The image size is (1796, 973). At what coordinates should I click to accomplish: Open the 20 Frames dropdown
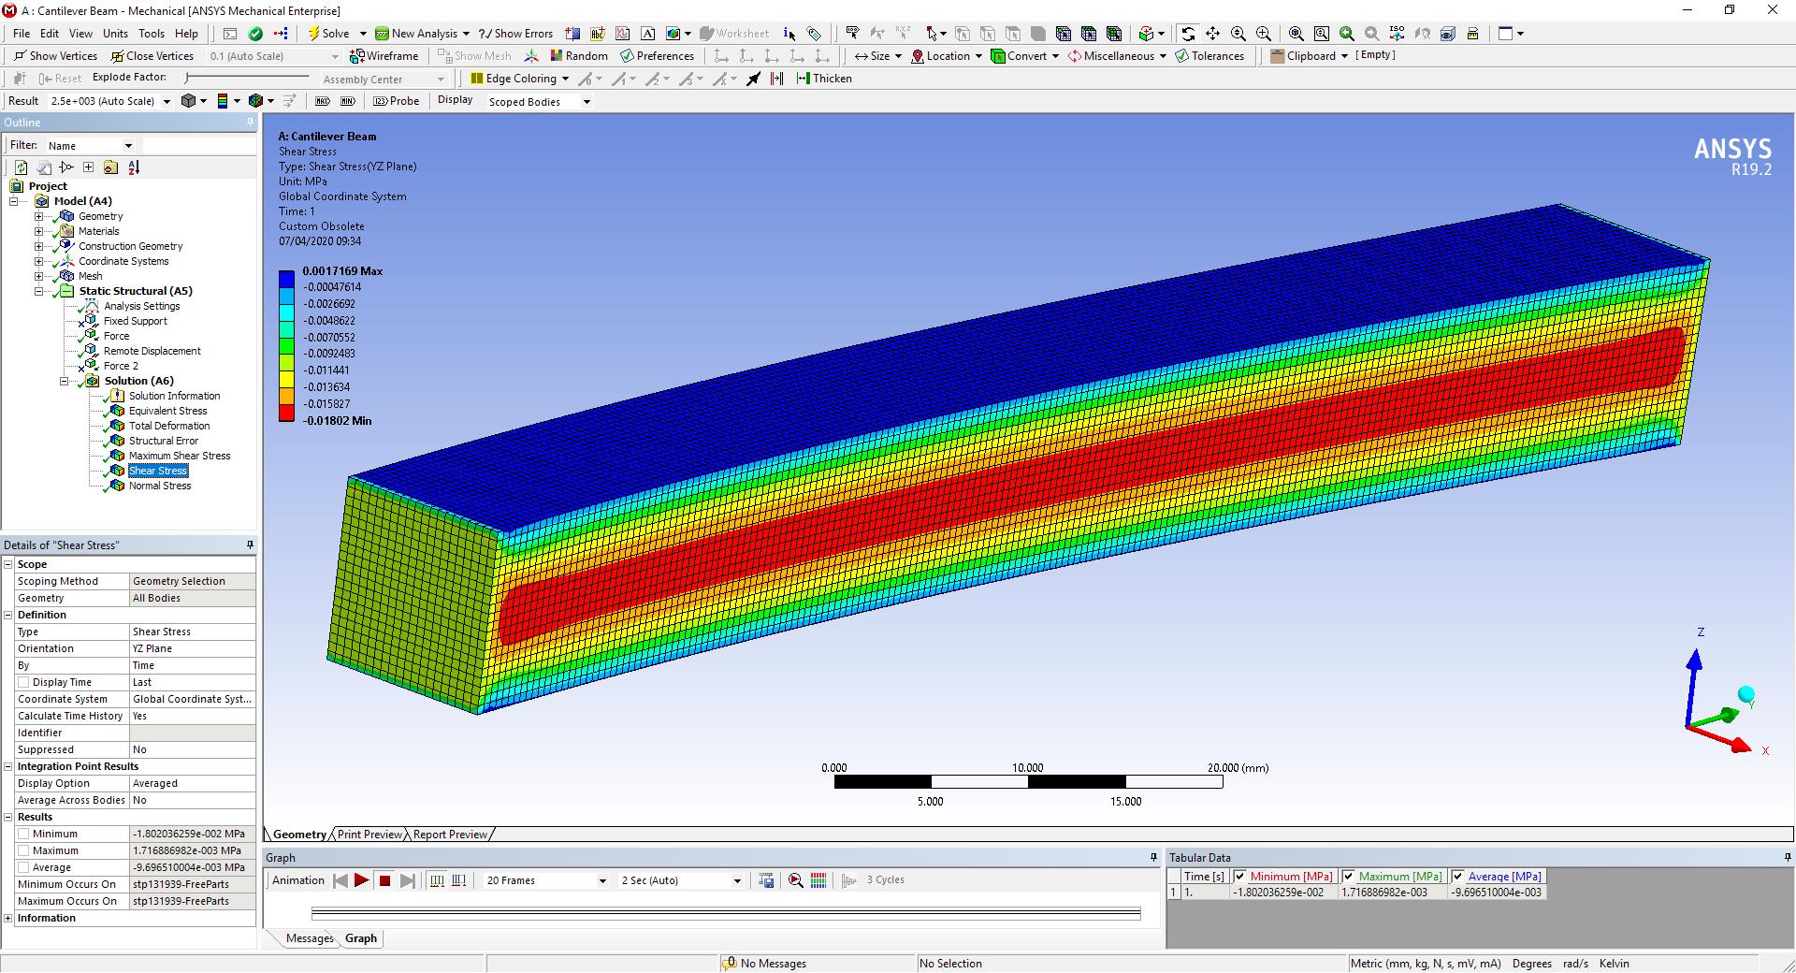coord(602,880)
